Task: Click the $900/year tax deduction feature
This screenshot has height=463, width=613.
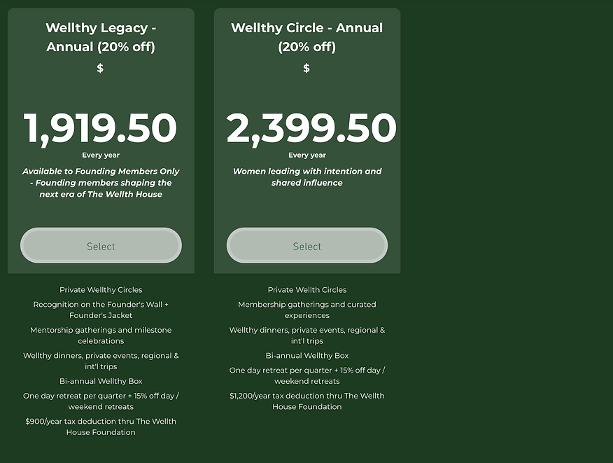Action: (x=101, y=427)
